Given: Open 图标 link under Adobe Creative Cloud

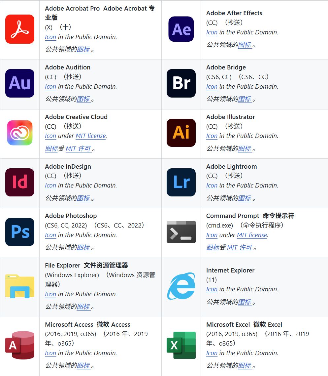Looking at the screenshot, I should (x=51, y=149).
